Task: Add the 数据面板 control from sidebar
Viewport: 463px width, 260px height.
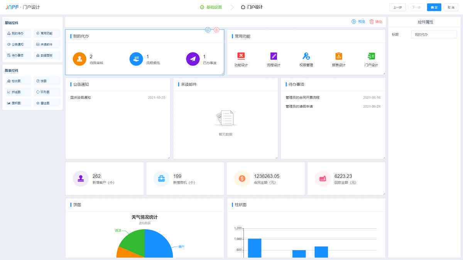Action: (x=47, y=55)
